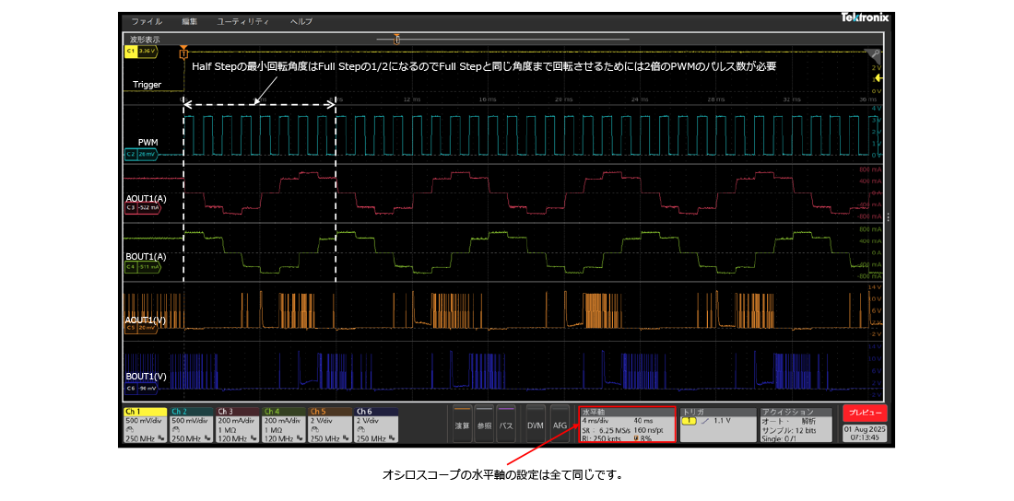Select the C5 AOUT1(V) waveform handle
Viewport: 1014px width, 501px height.
(x=140, y=327)
